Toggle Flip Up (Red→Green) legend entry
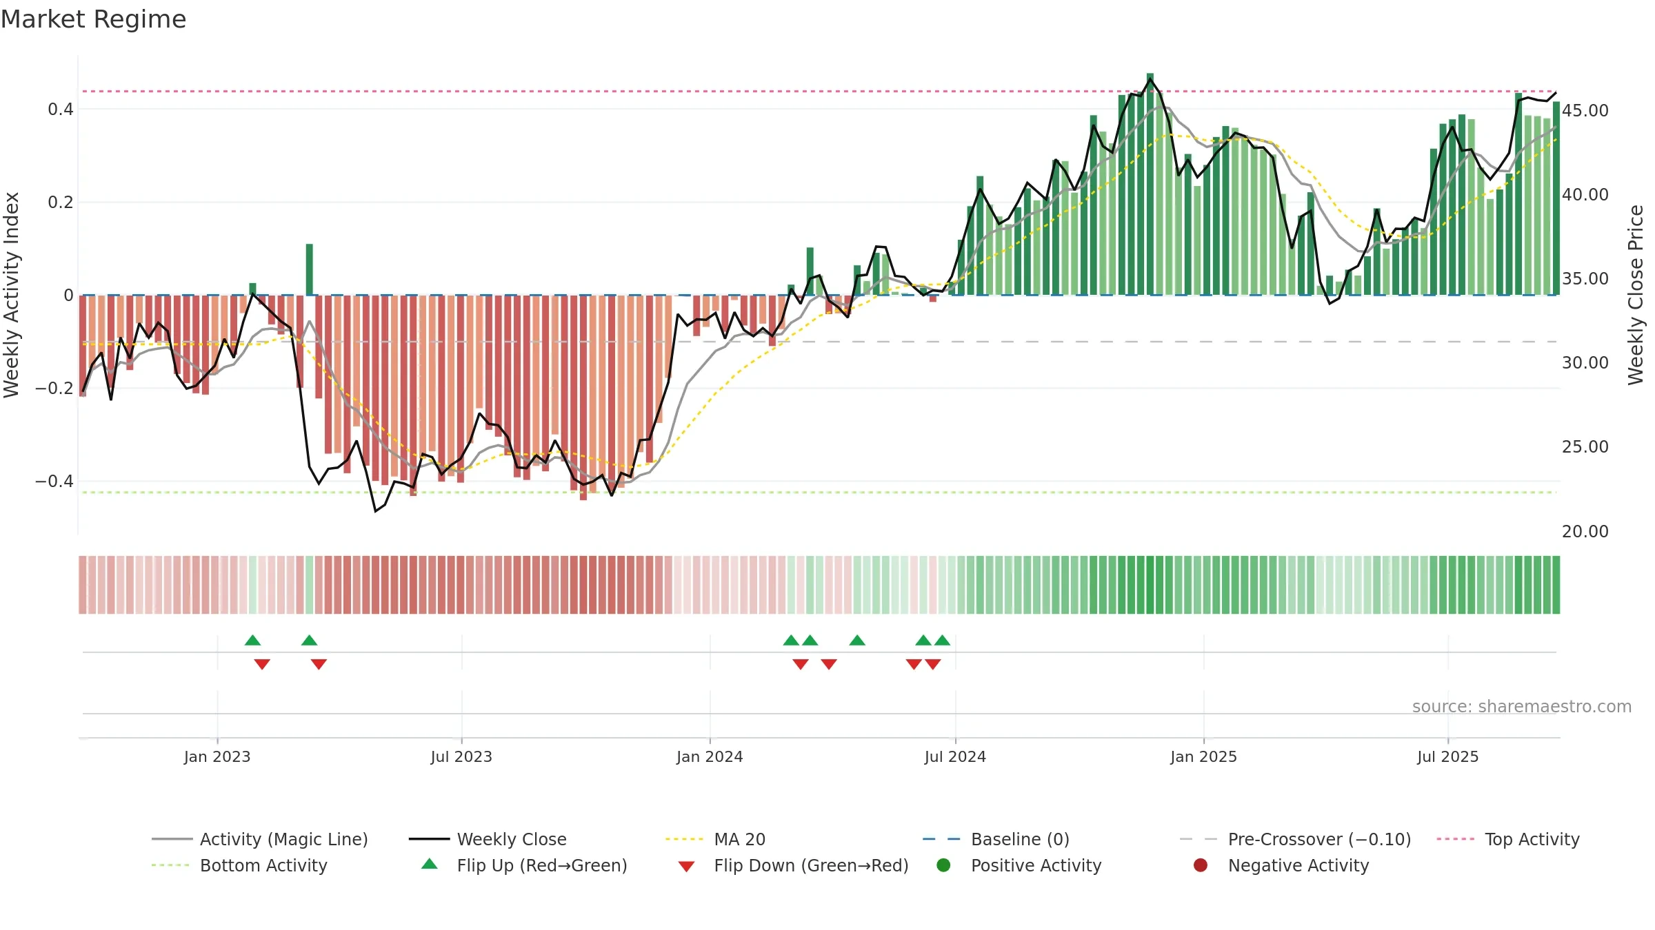Viewport: 1655px width, 930px height. (x=524, y=865)
